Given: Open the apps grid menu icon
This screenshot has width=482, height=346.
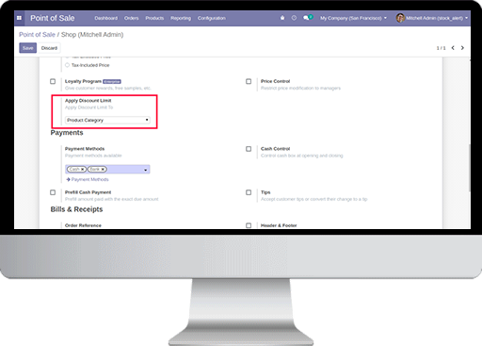Looking at the screenshot, I should 19,18.
